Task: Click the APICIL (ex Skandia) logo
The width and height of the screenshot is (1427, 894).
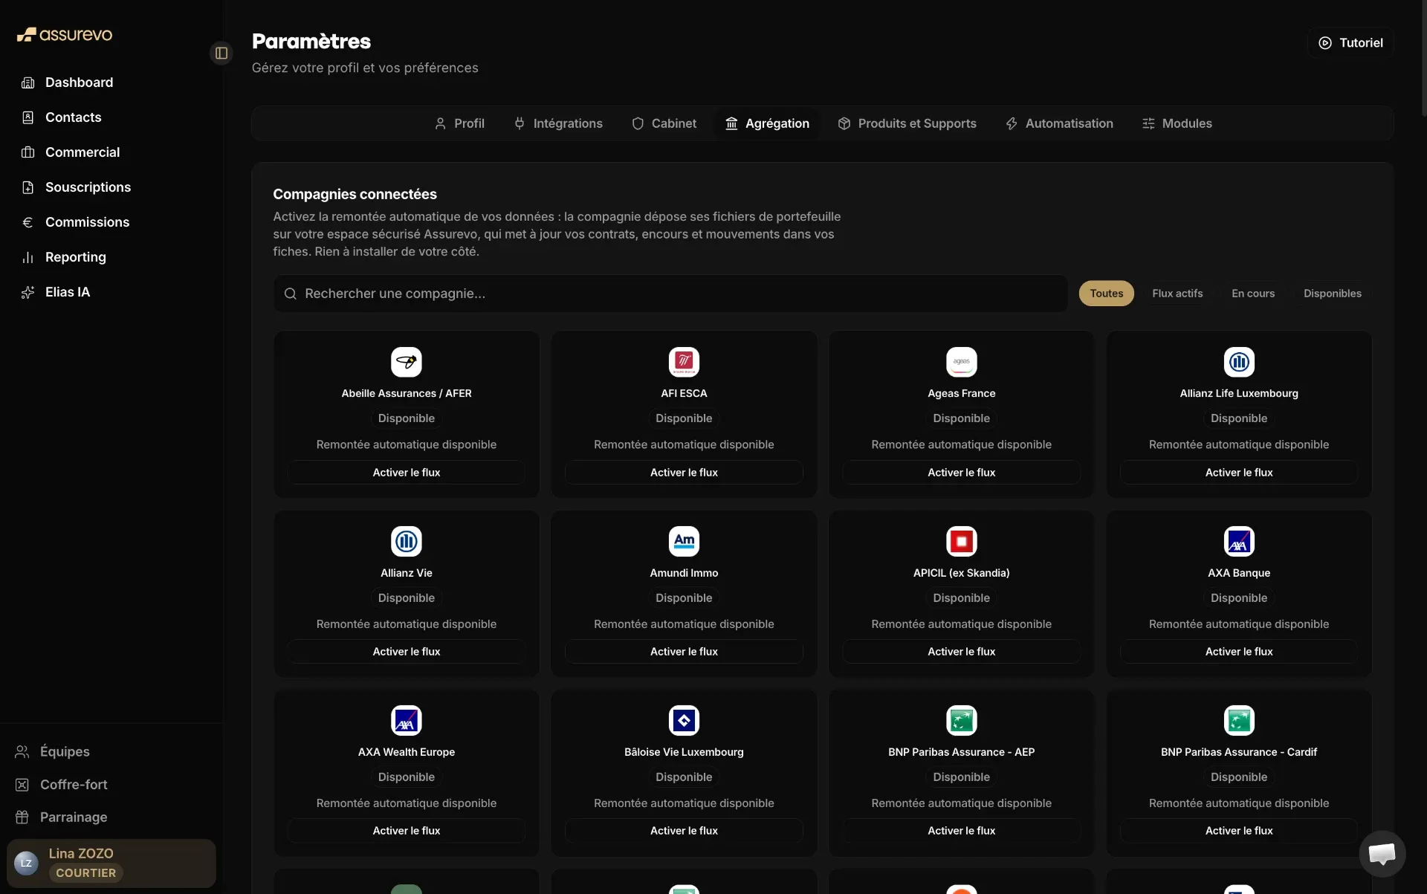Action: [961, 541]
